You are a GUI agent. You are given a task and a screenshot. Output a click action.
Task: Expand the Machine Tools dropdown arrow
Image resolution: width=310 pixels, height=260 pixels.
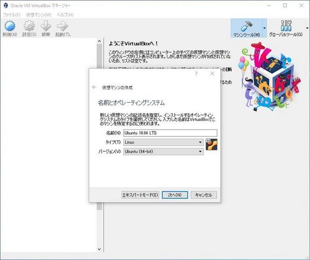coord(265,28)
